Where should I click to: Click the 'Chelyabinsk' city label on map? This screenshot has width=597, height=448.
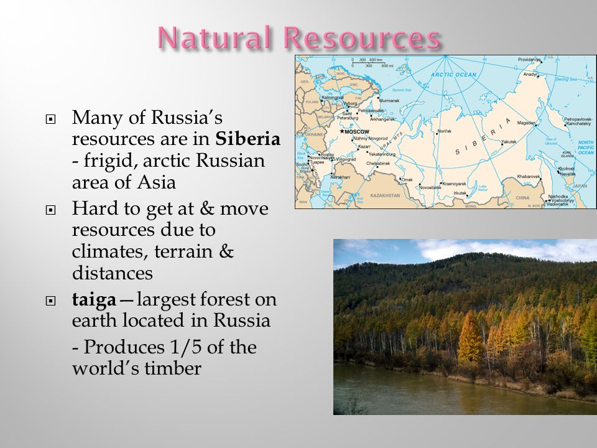click(378, 164)
